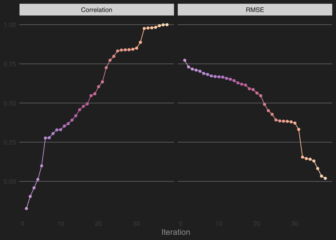Click the 10 x-axis label under Correlation

(x=60, y=223)
